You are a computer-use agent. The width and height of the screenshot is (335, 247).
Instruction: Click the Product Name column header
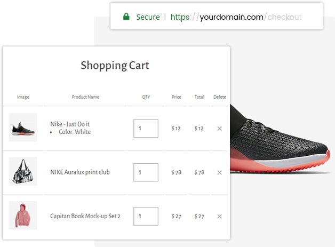(x=85, y=97)
